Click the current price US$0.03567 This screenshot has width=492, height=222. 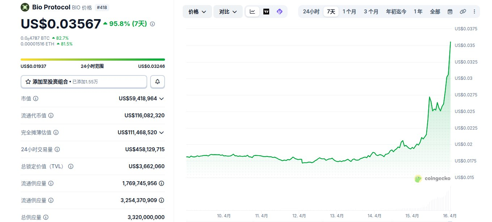(61, 24)
